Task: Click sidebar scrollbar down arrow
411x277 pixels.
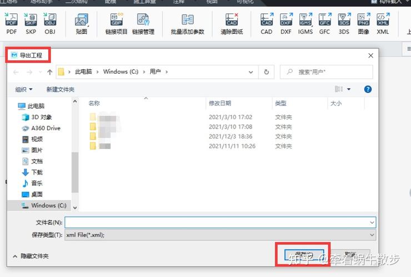Action: [75, 208]
